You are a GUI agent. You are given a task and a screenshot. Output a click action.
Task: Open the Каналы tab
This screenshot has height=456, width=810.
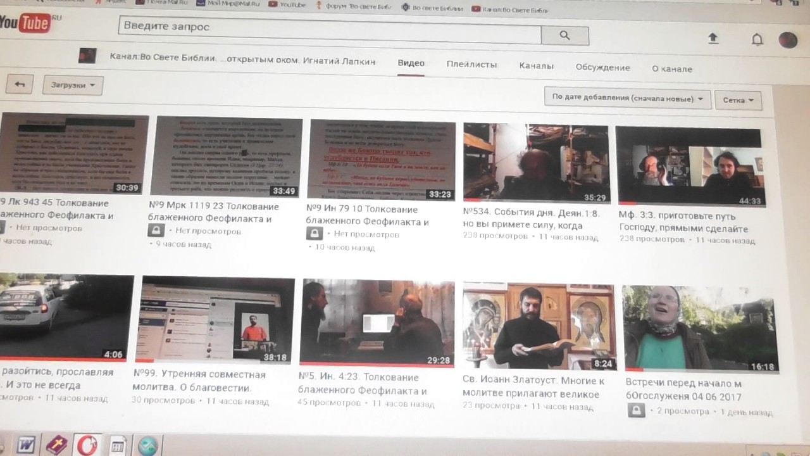pos(537,65)
